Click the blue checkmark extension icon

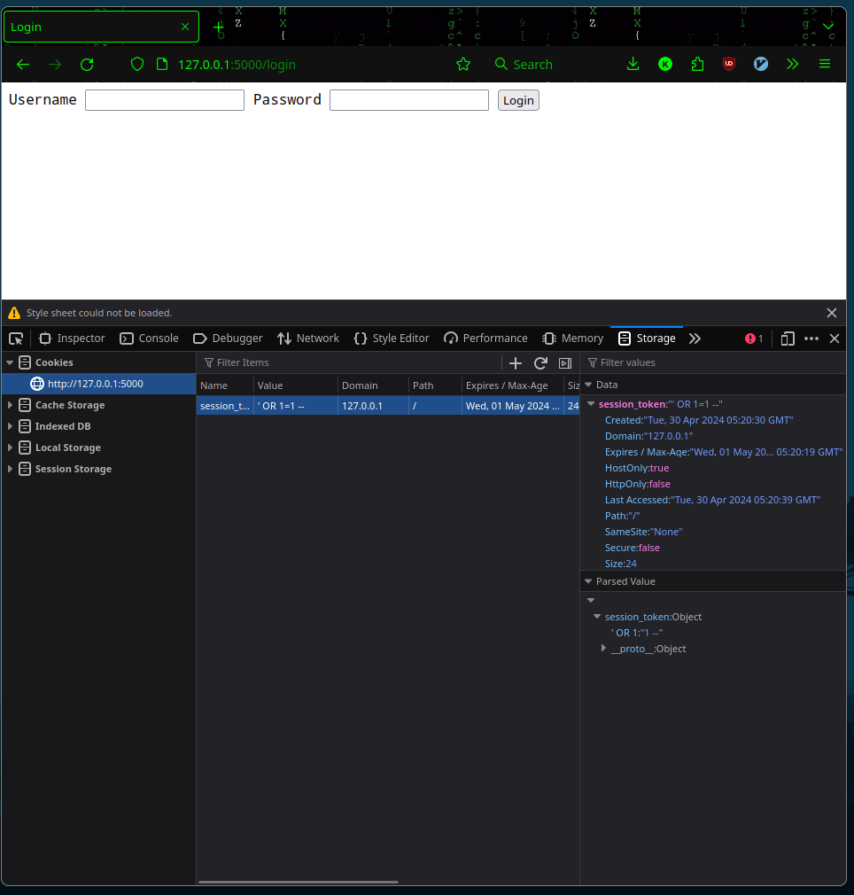coord(761,64)
